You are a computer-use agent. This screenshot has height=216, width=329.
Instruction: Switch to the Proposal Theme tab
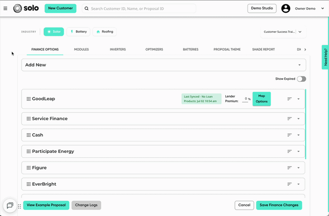(x=227, y=49)
